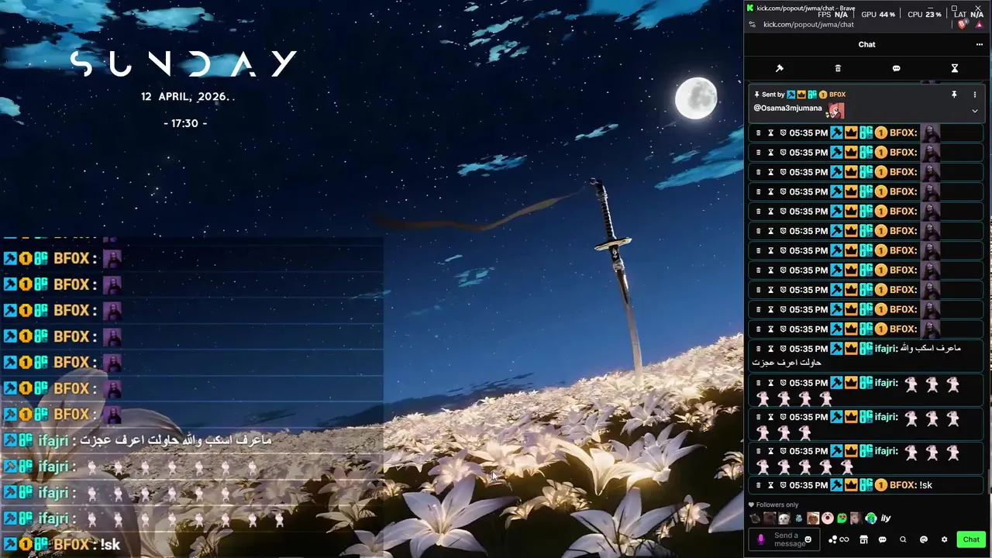Click the search magnifier icon in chat
The image size is (992, 558).
coord(903,539)
